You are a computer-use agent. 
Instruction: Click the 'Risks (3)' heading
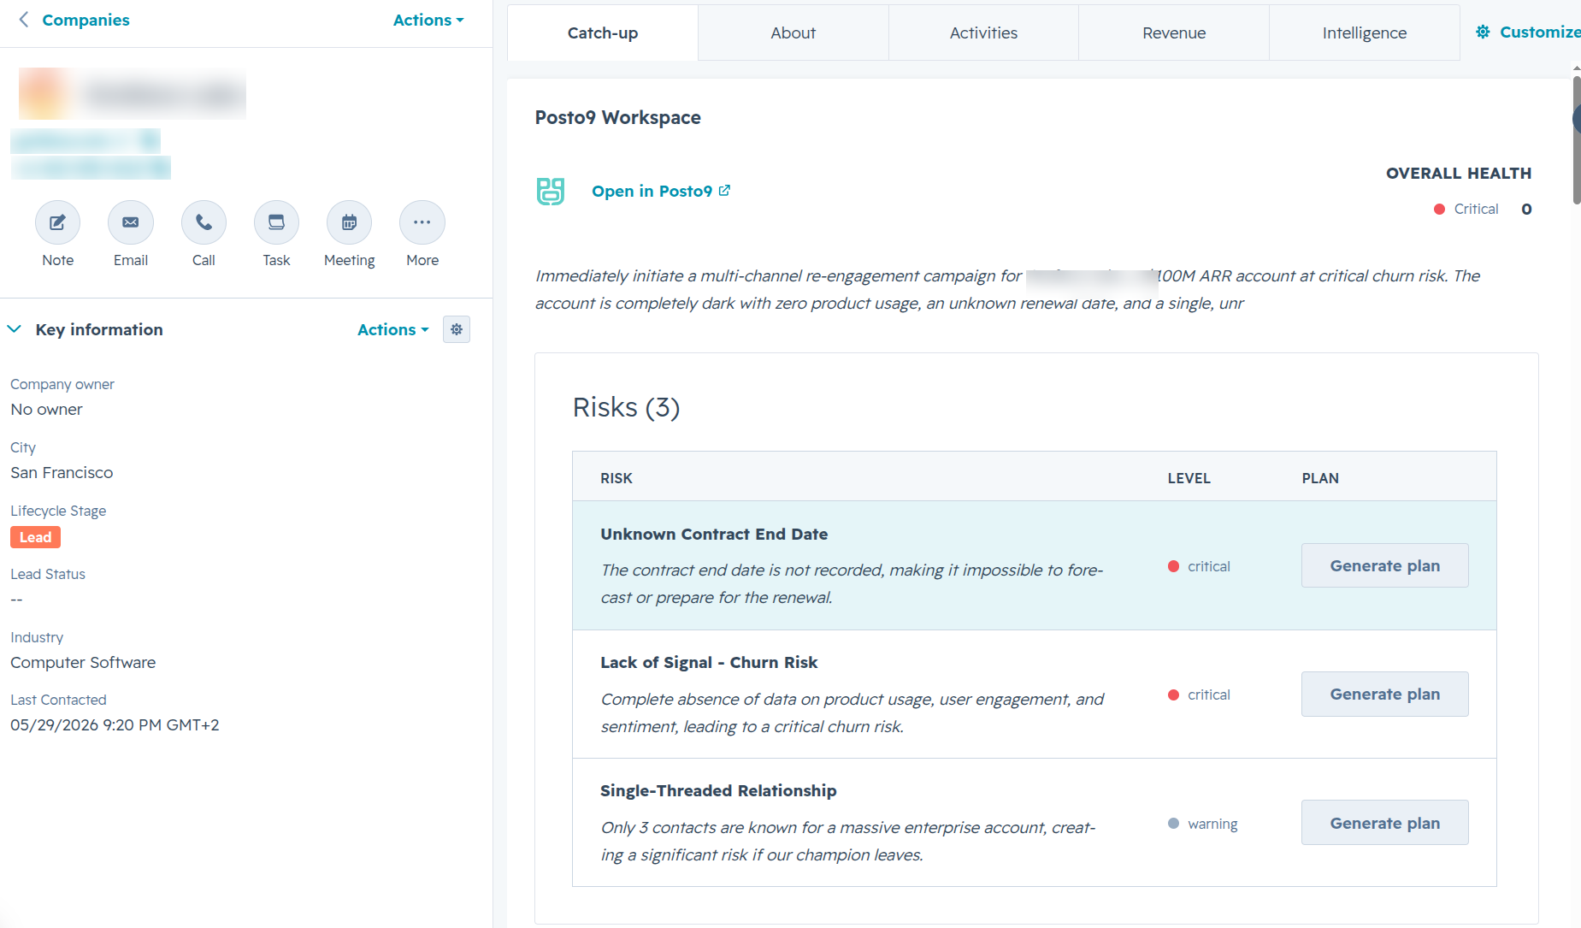[626, 407]
